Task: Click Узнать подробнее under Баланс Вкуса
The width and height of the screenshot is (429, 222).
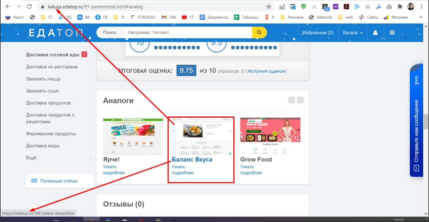Action: point(183,170)
